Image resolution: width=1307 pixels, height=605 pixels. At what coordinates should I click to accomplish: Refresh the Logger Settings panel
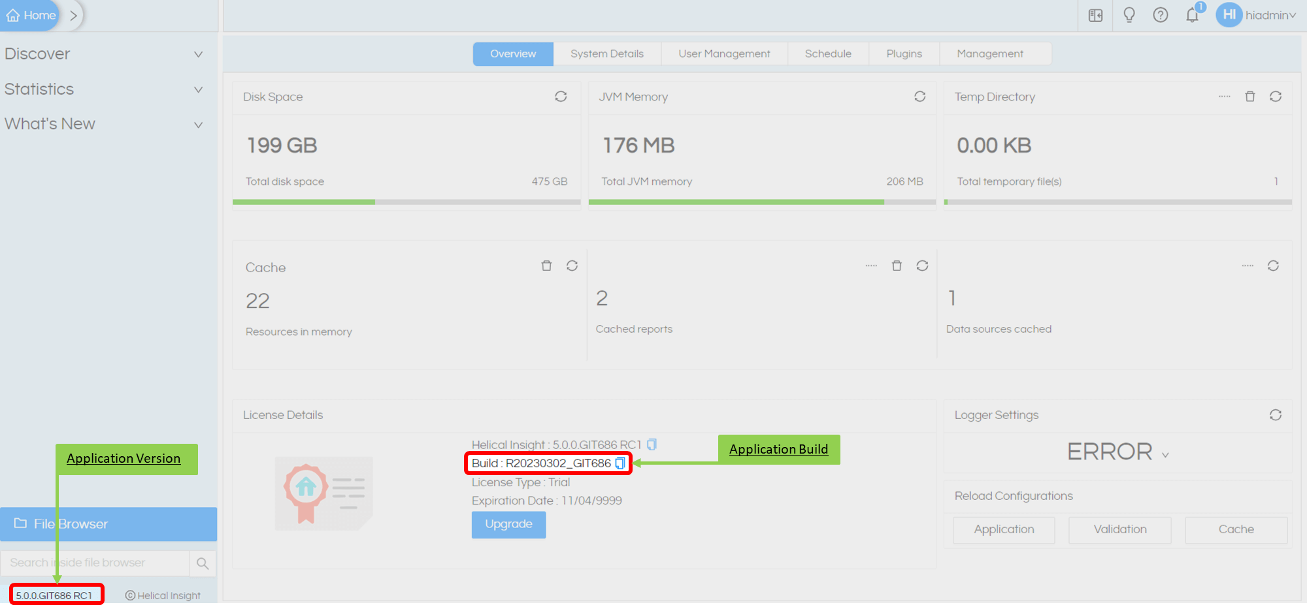1275,415
